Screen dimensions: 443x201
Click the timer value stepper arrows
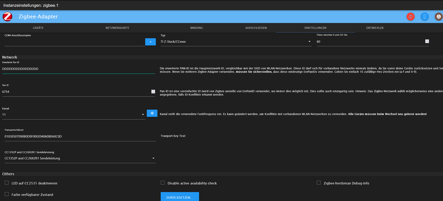click(x=427, y=42)
